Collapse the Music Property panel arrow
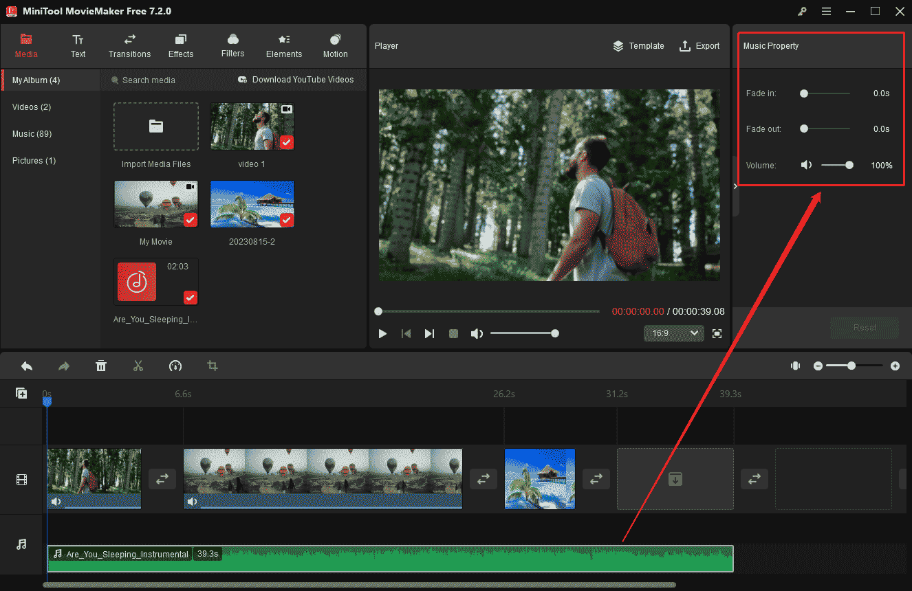Viewport: 912px width, 591px height. (735, 186)
